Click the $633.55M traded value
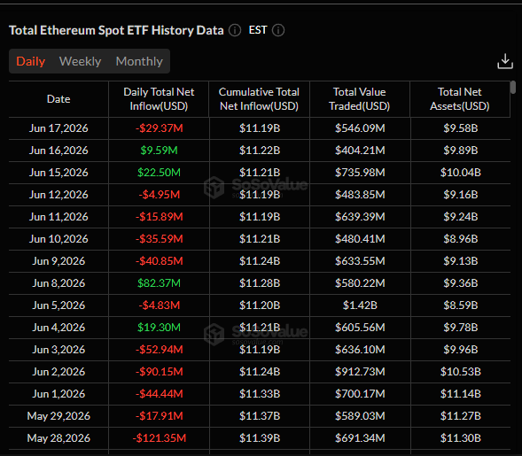 pyautogui.click(x=360, y=261)
